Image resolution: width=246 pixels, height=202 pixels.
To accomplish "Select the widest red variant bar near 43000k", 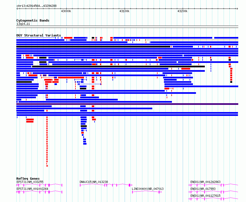I will pos(71,78).
